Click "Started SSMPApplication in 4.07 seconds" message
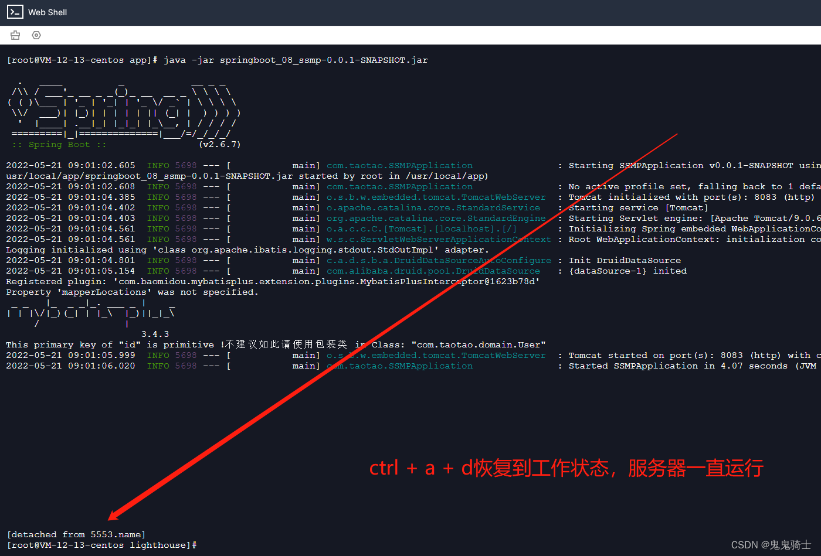Screen dimensions: 821x556 [693, 366]
